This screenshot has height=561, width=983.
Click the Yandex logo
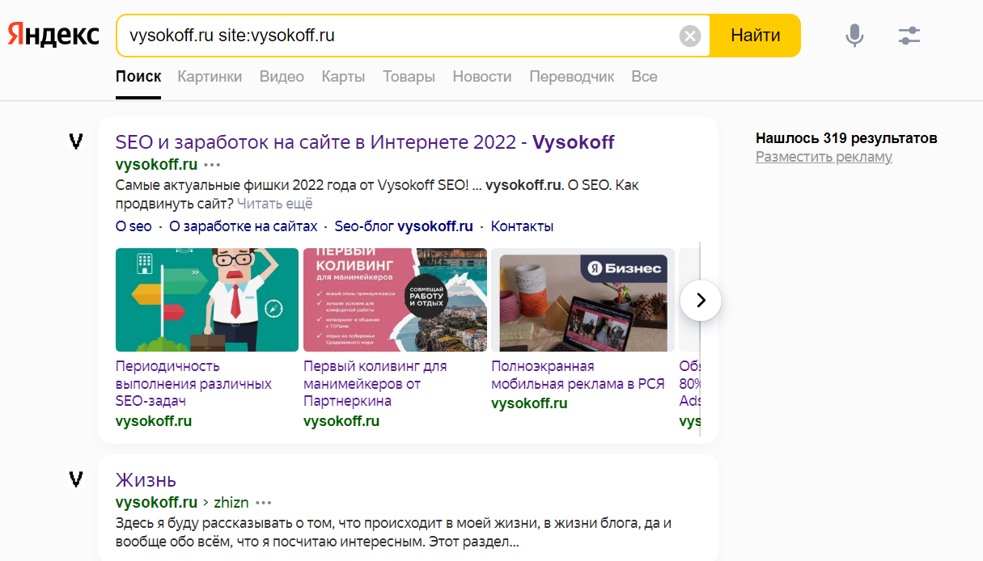54,36
